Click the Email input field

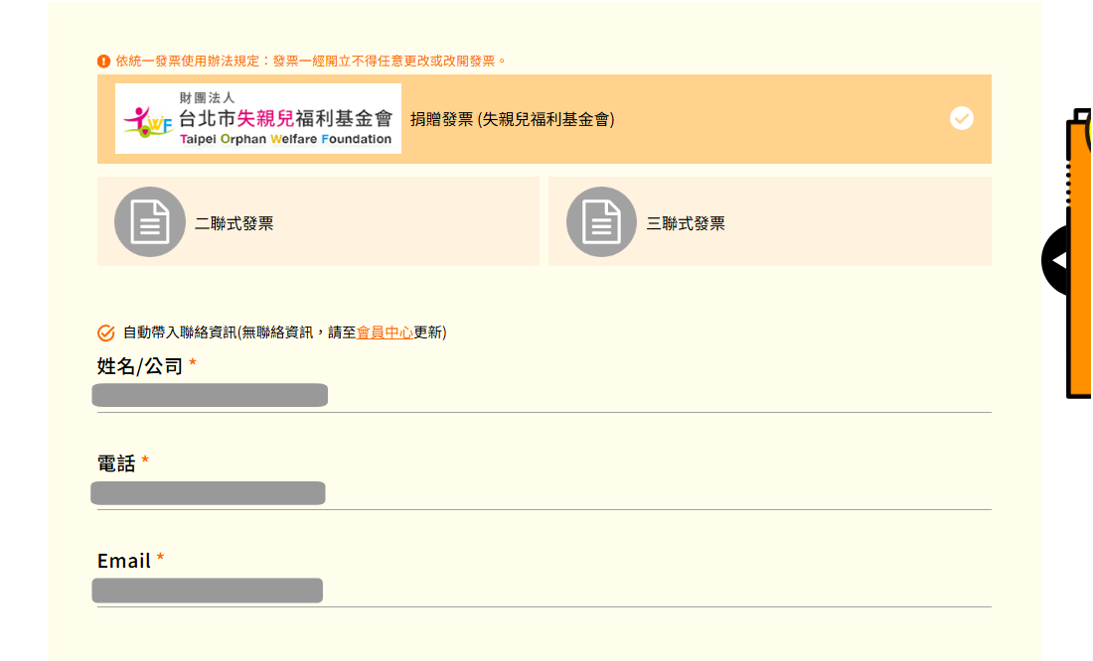[x=545, y=591]
